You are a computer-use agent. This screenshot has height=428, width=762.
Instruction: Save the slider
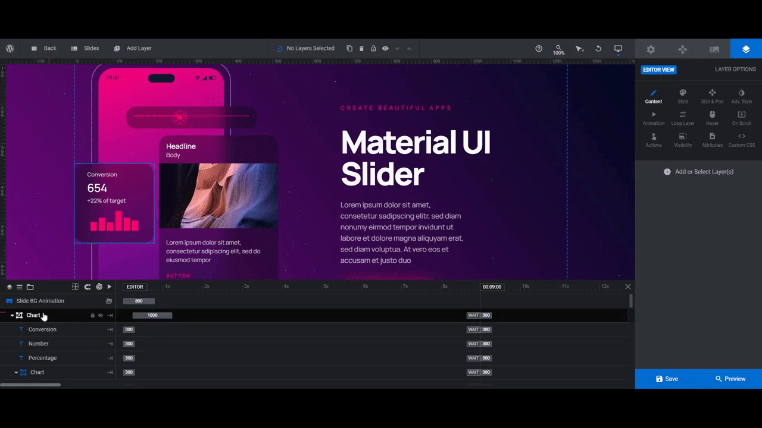click(667, 379)
